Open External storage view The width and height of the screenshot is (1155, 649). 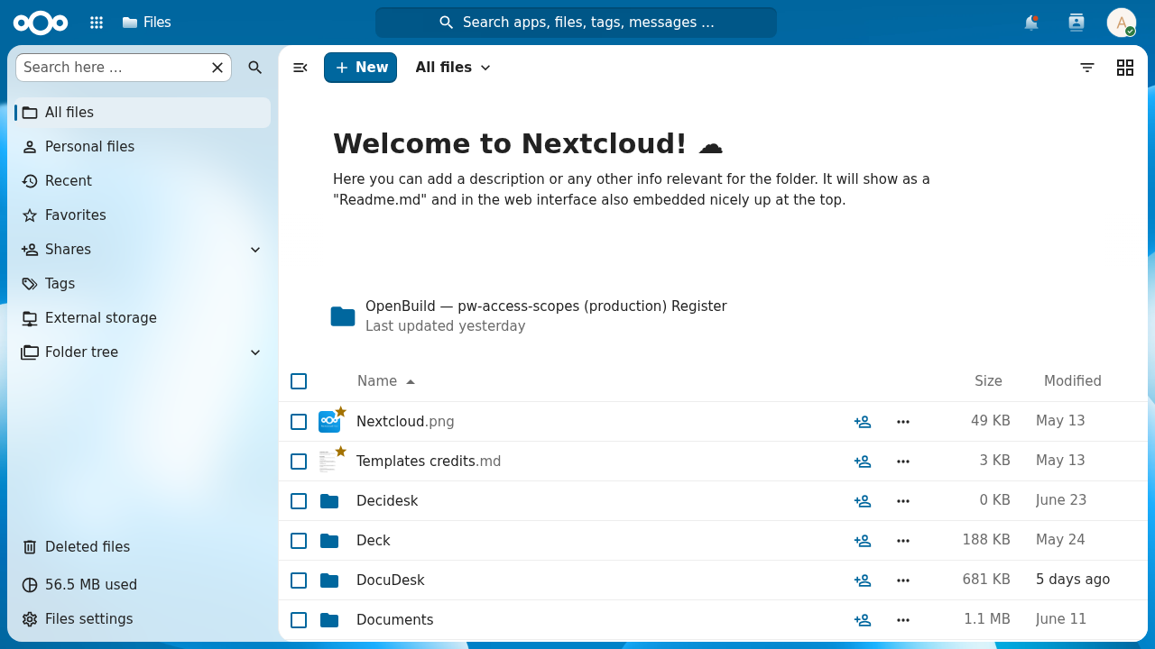pyautogui.click(x=143, y=318)
